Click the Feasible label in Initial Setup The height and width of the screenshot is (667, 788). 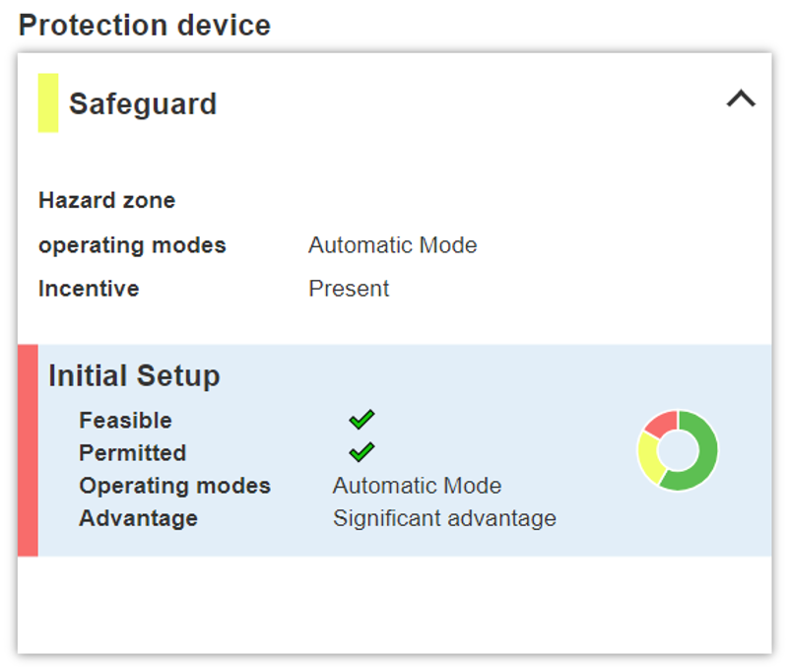(125, 421)
